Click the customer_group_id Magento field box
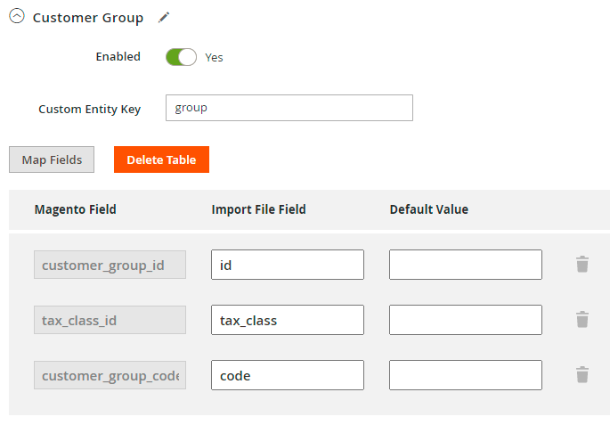The image size is (610, 425). (x=110, y=265)
